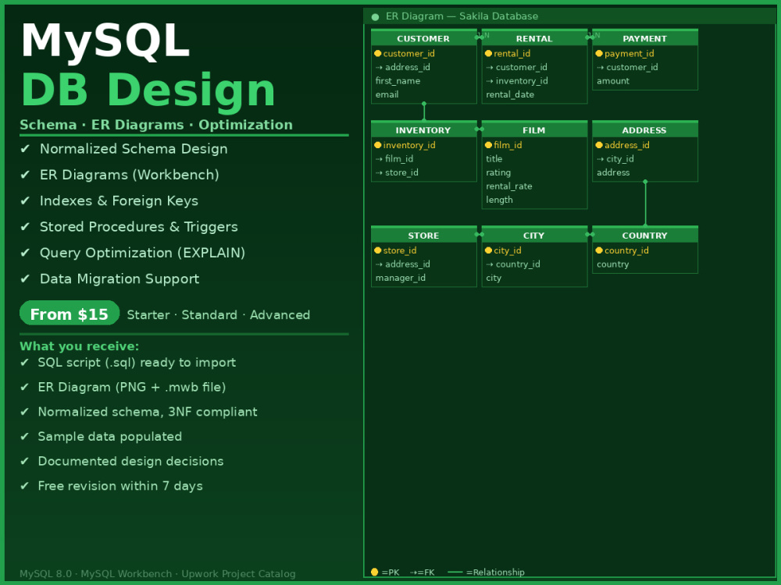The image size is (781, 585).
Task: Click the STORE table header
Action: coord(424,235)
